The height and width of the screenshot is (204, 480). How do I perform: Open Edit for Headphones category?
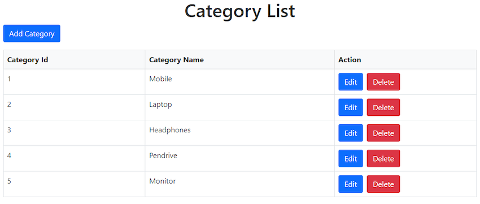(x=351, y=133)
